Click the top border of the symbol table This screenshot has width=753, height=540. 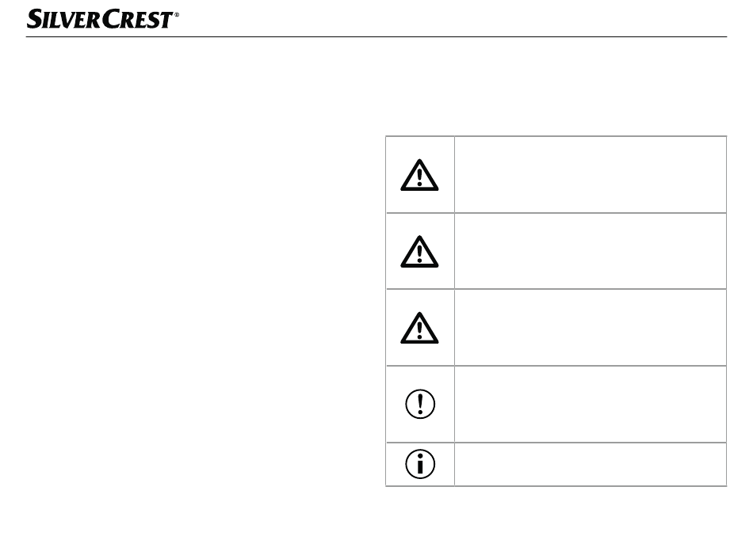pyautogui.click(x=556, y=136)
